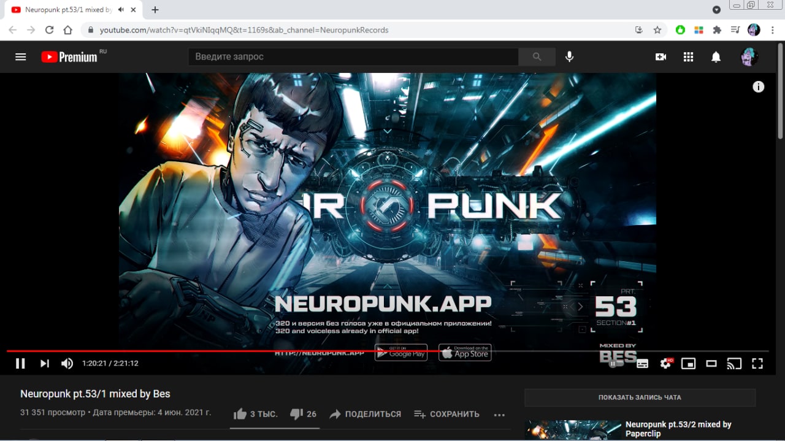Viewport: 785px width, 441px height.
Task: Open the colorful squares extension
Action: pos(699,29)
